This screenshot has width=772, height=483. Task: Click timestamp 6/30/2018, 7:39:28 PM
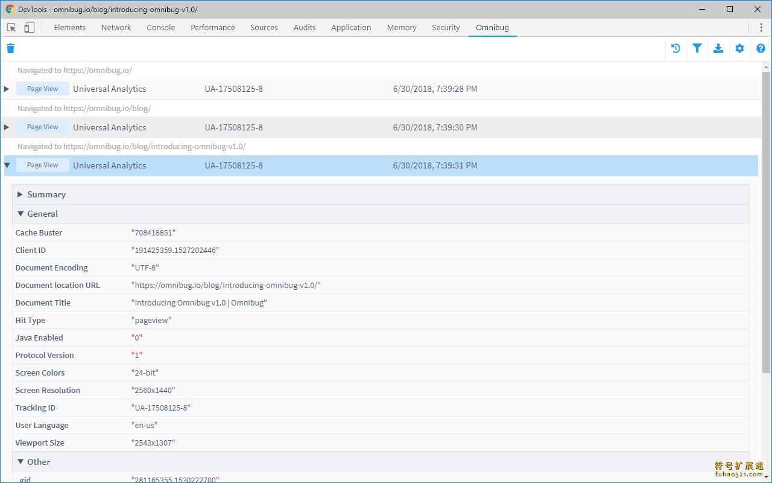click(435, 89)
